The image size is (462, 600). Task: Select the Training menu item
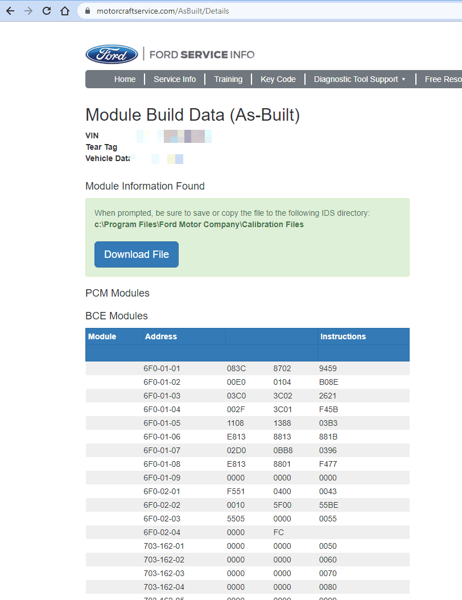[x=228, y=79]
